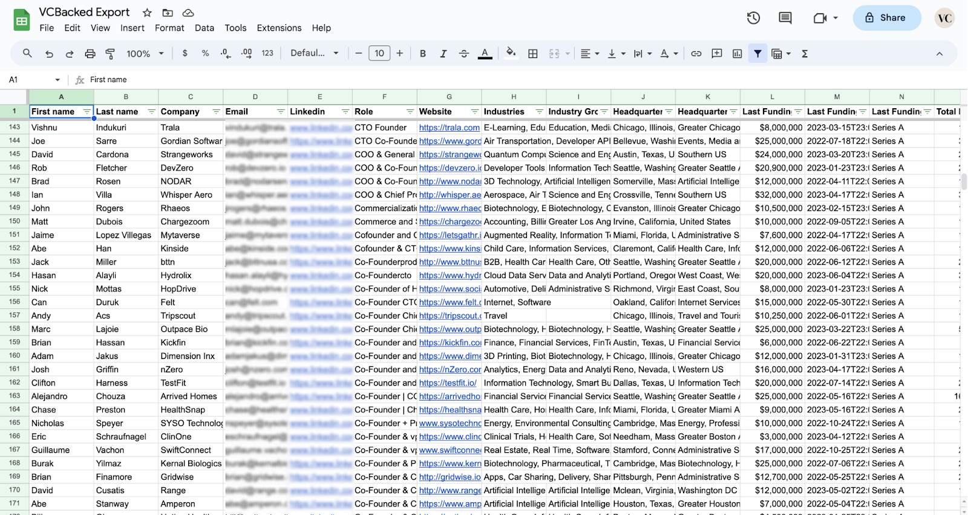Open the zoom 100% dropdown
The width and height of the screenshot is (968, 515).
[145, 54]
